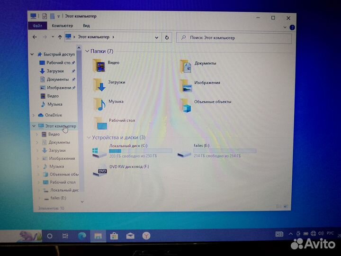This screenshot has width=341, height=256.
Task: Show hidden tray icons chevron
Action: (290, 234)
